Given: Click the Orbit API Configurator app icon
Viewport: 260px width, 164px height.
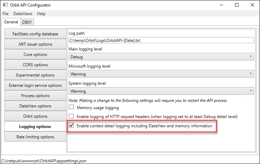Looking at the screenshot, I should [x=5, y=5].
